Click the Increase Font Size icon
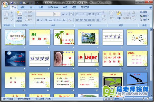Viewport: 154px width, 102px height. [63, 14]
